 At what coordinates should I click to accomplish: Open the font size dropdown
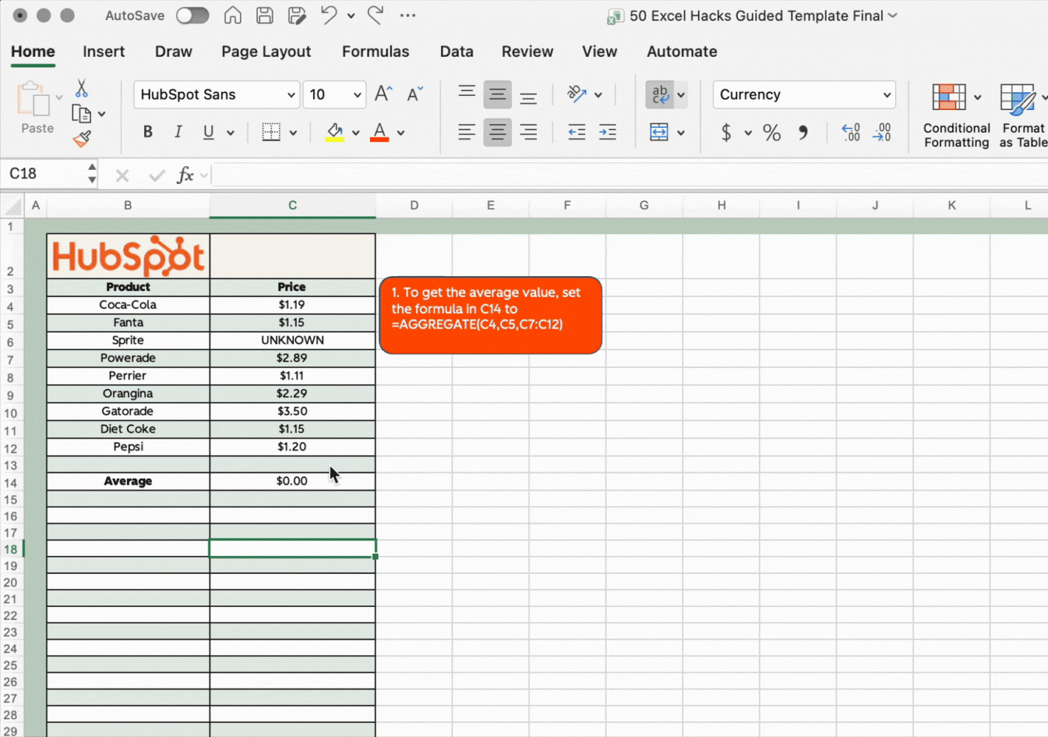coord(357,95)
